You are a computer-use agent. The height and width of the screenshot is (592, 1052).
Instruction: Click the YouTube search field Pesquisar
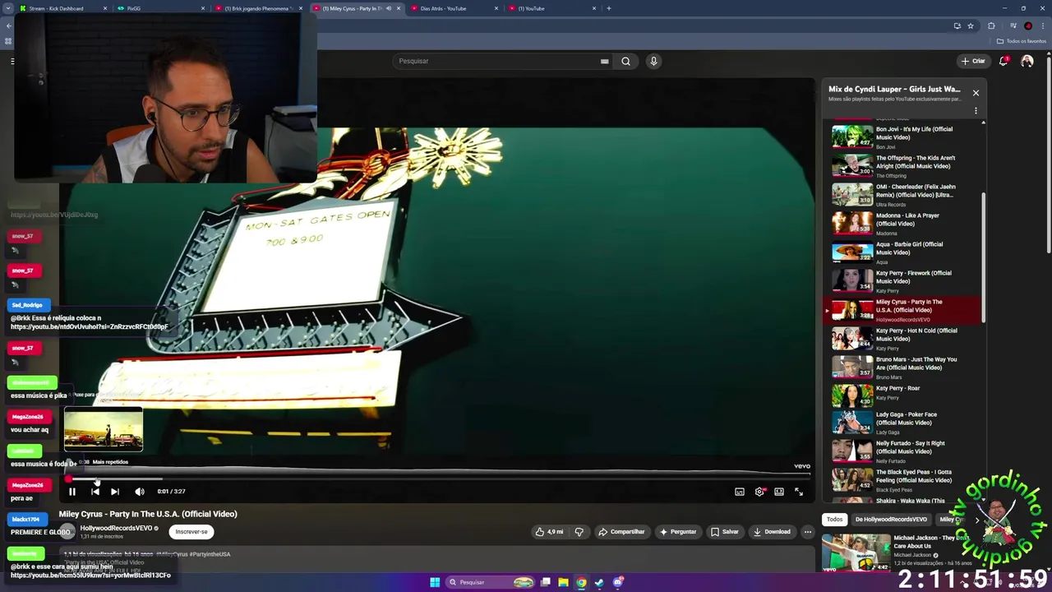[x=496, y=61]
